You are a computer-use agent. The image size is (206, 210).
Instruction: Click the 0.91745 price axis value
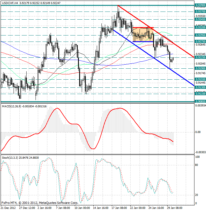[x=201, y=73]
